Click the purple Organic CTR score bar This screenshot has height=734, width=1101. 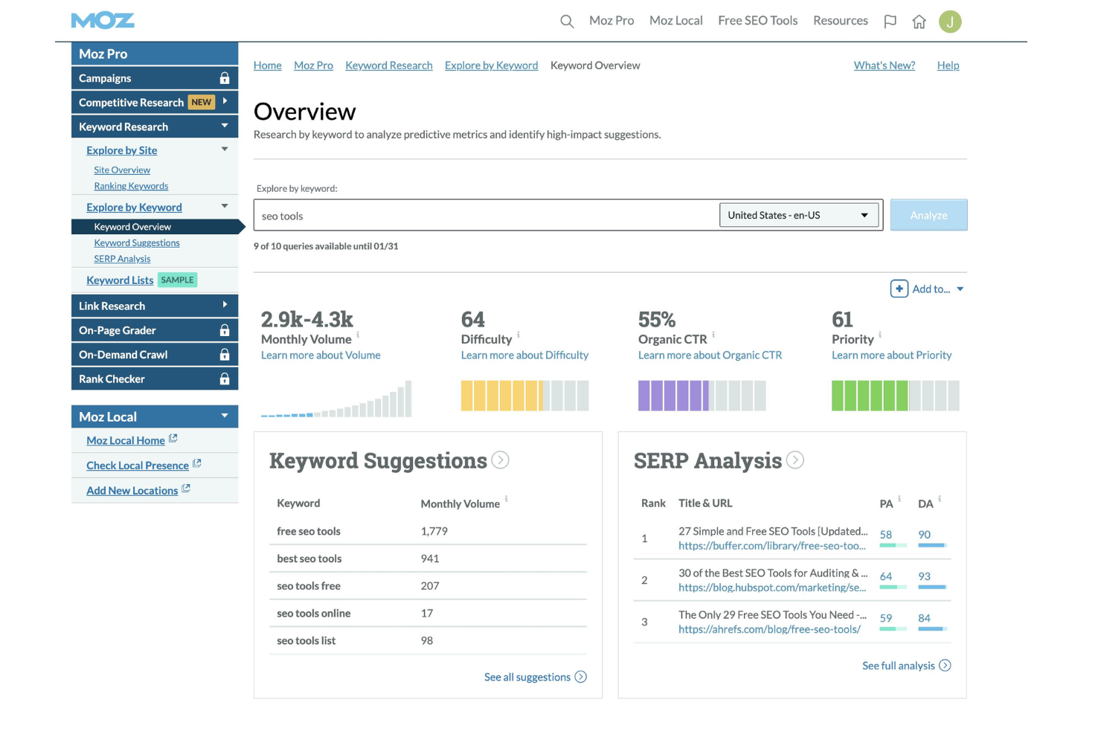coord(702,396)
